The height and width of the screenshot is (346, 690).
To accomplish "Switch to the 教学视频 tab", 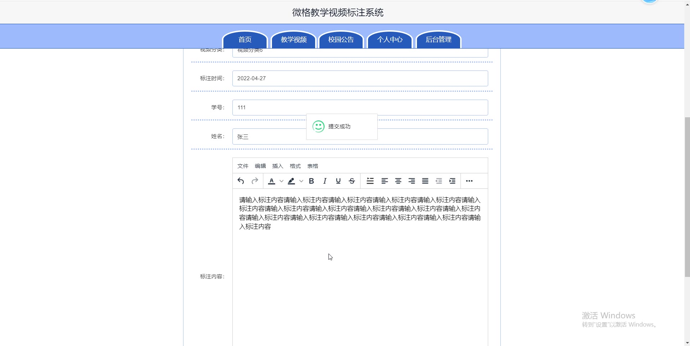I will click(x=294, y=40).
